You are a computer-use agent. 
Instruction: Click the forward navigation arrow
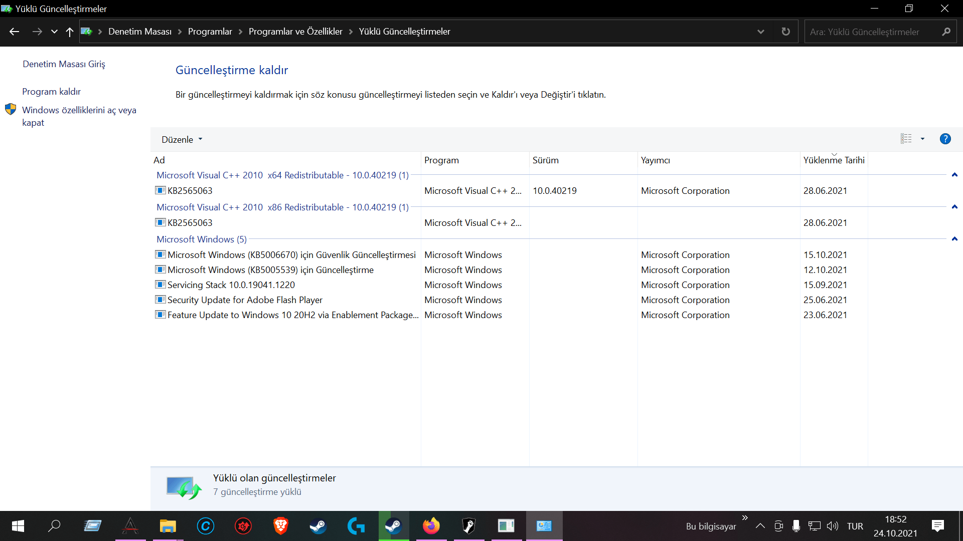point(37,32)
